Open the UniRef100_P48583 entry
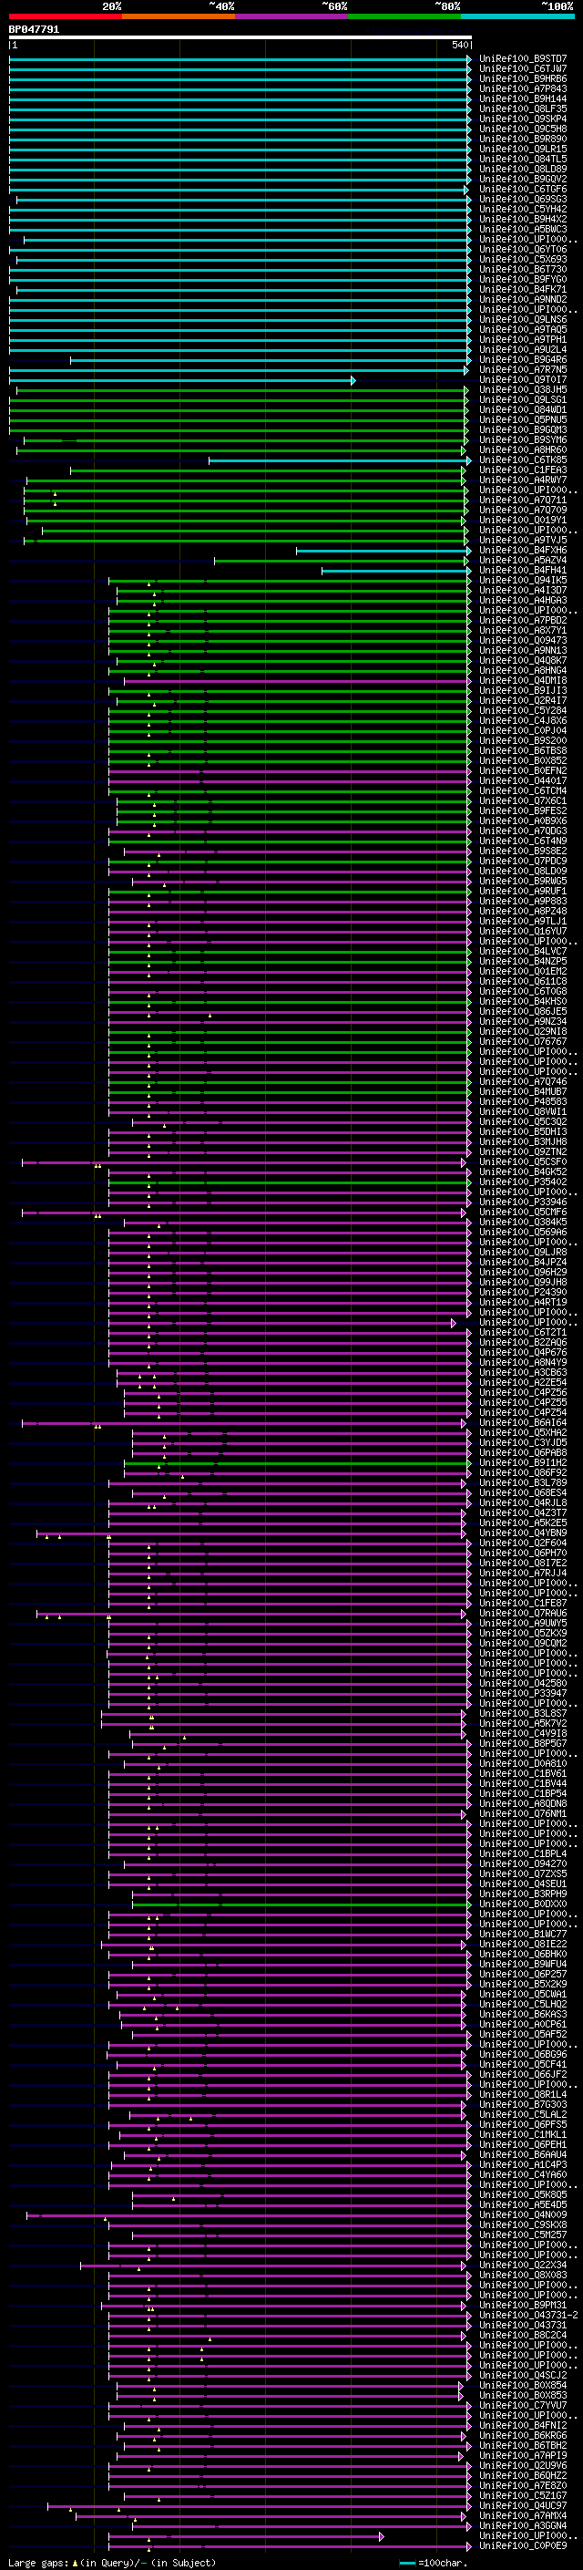Screen dimensions: 583x2570 (522, 1102)
